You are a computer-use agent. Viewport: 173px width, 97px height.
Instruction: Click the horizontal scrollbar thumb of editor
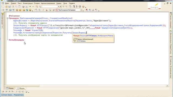coord(23,86)
